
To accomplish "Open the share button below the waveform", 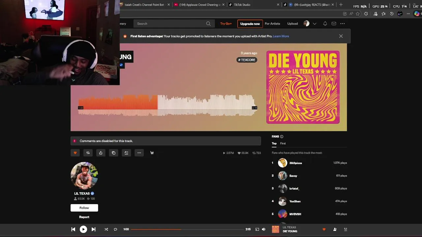I will pos(101,153).
